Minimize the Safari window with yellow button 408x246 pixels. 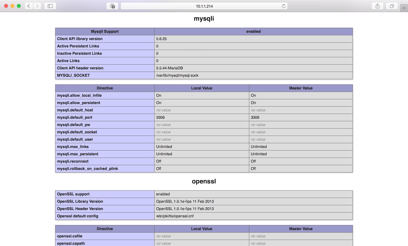12,6
